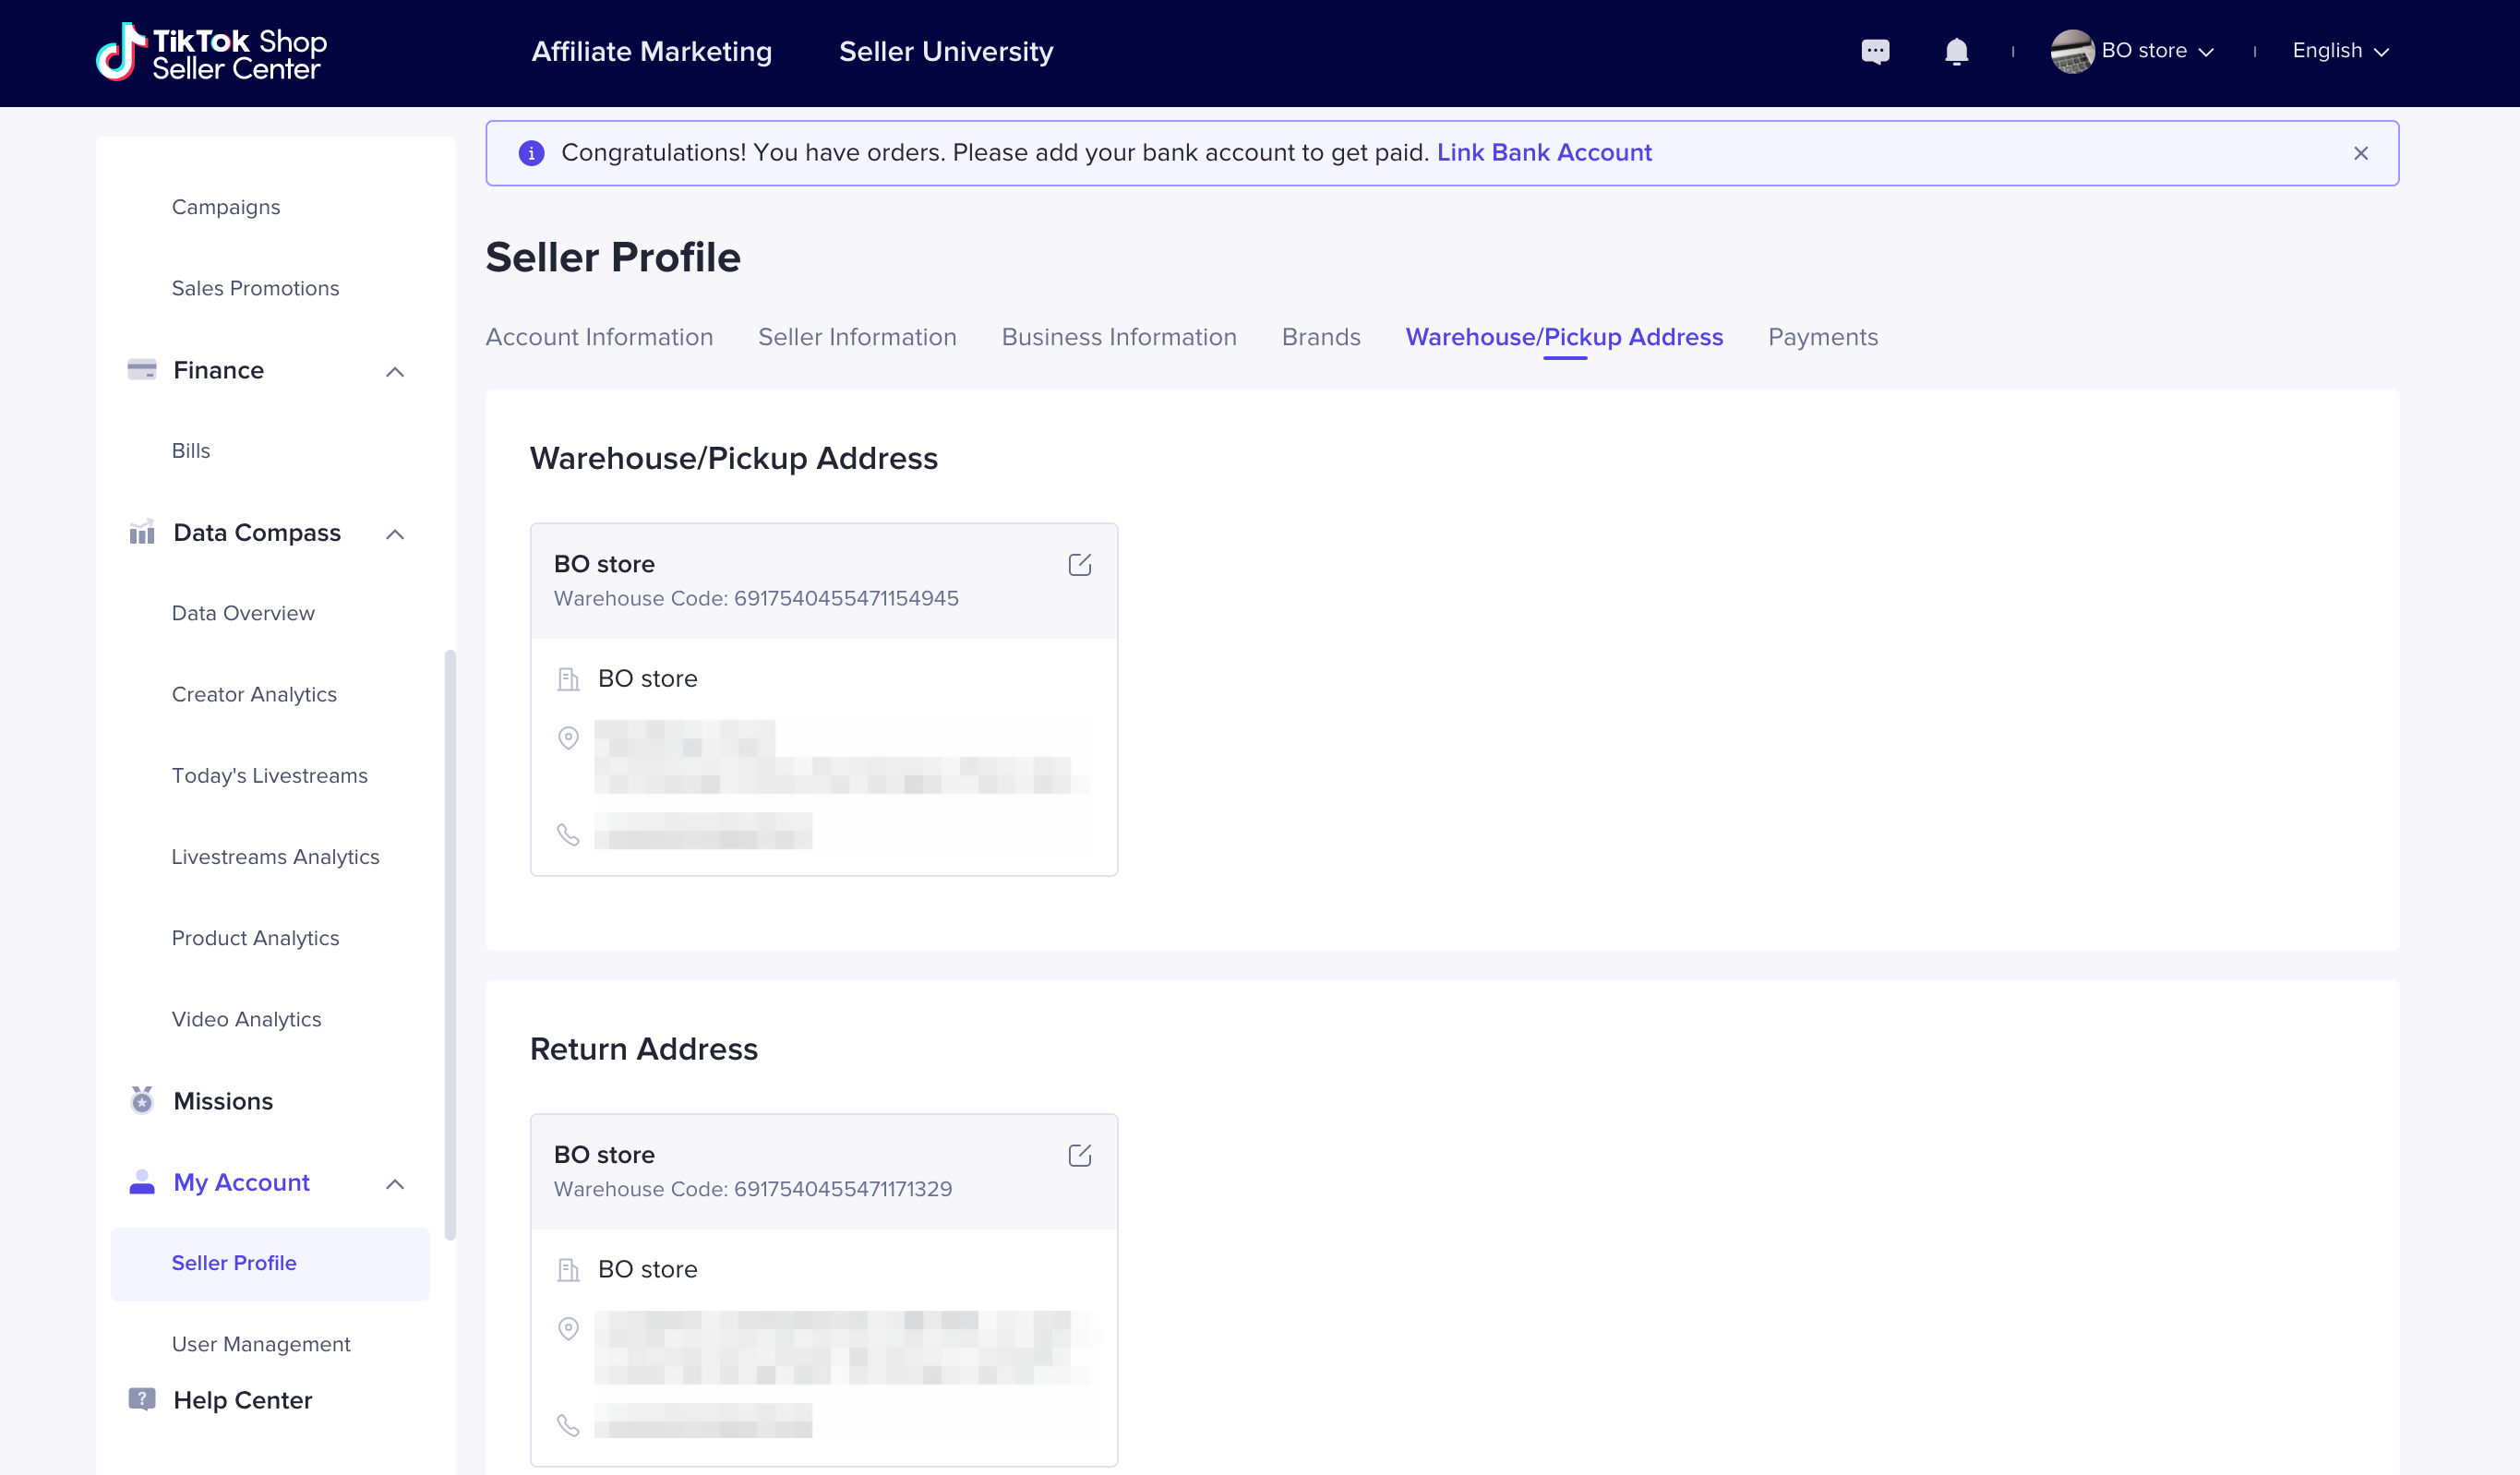Edit the Return Address BO store entry
The height and width of the screenshot is (1475, 2520).
tap(1079, 1155)
